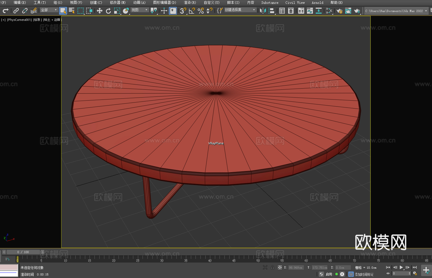Click the Use Pivot Point Center icon
Viewport: 432px width, 278px height.
click(x=154, y=11)
